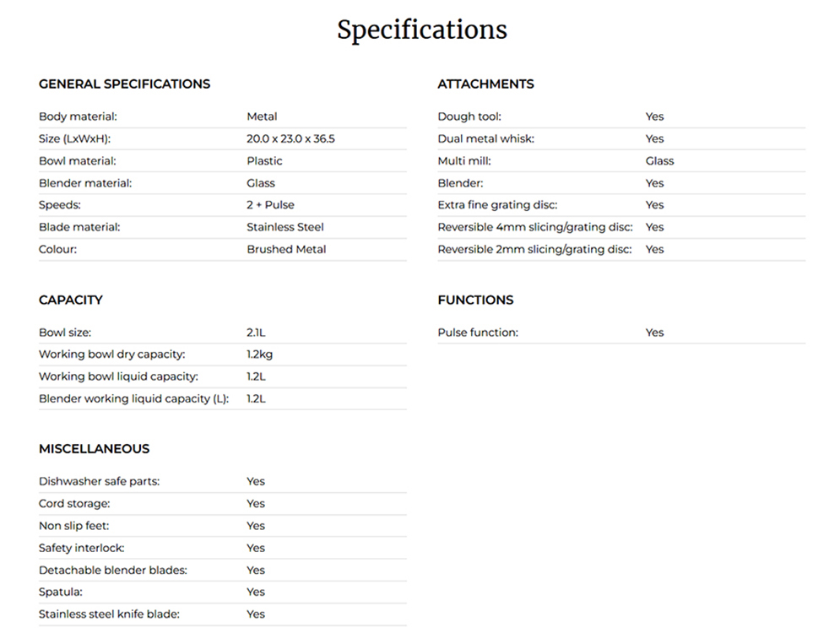Select the Pulse function label

[478, 333]
